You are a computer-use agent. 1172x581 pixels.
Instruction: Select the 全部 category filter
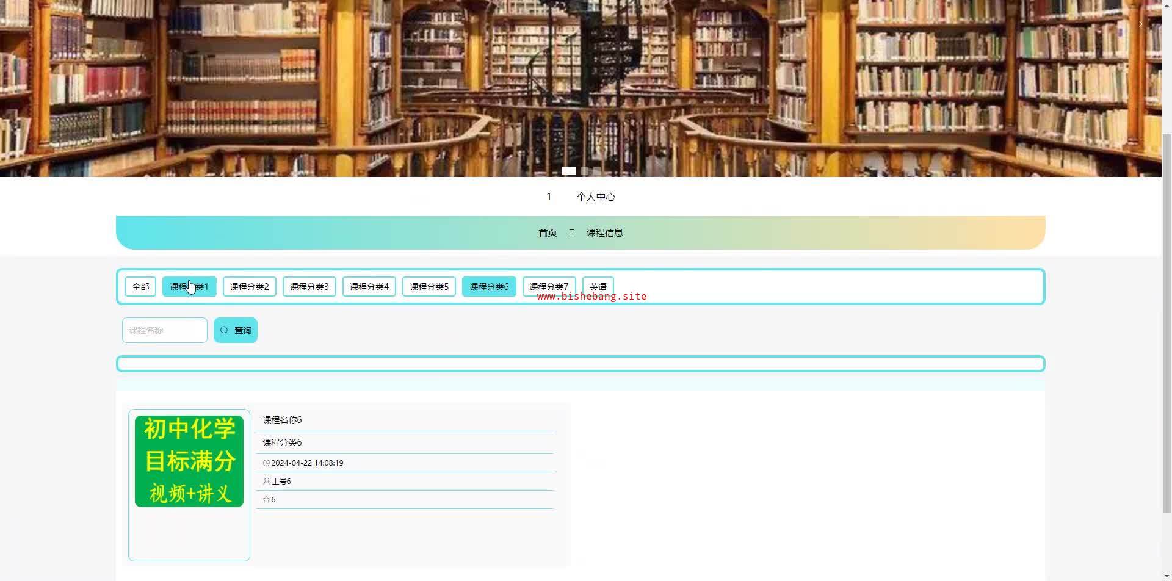140,287
